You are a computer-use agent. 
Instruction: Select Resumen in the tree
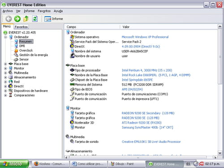(x=26, y=41)
